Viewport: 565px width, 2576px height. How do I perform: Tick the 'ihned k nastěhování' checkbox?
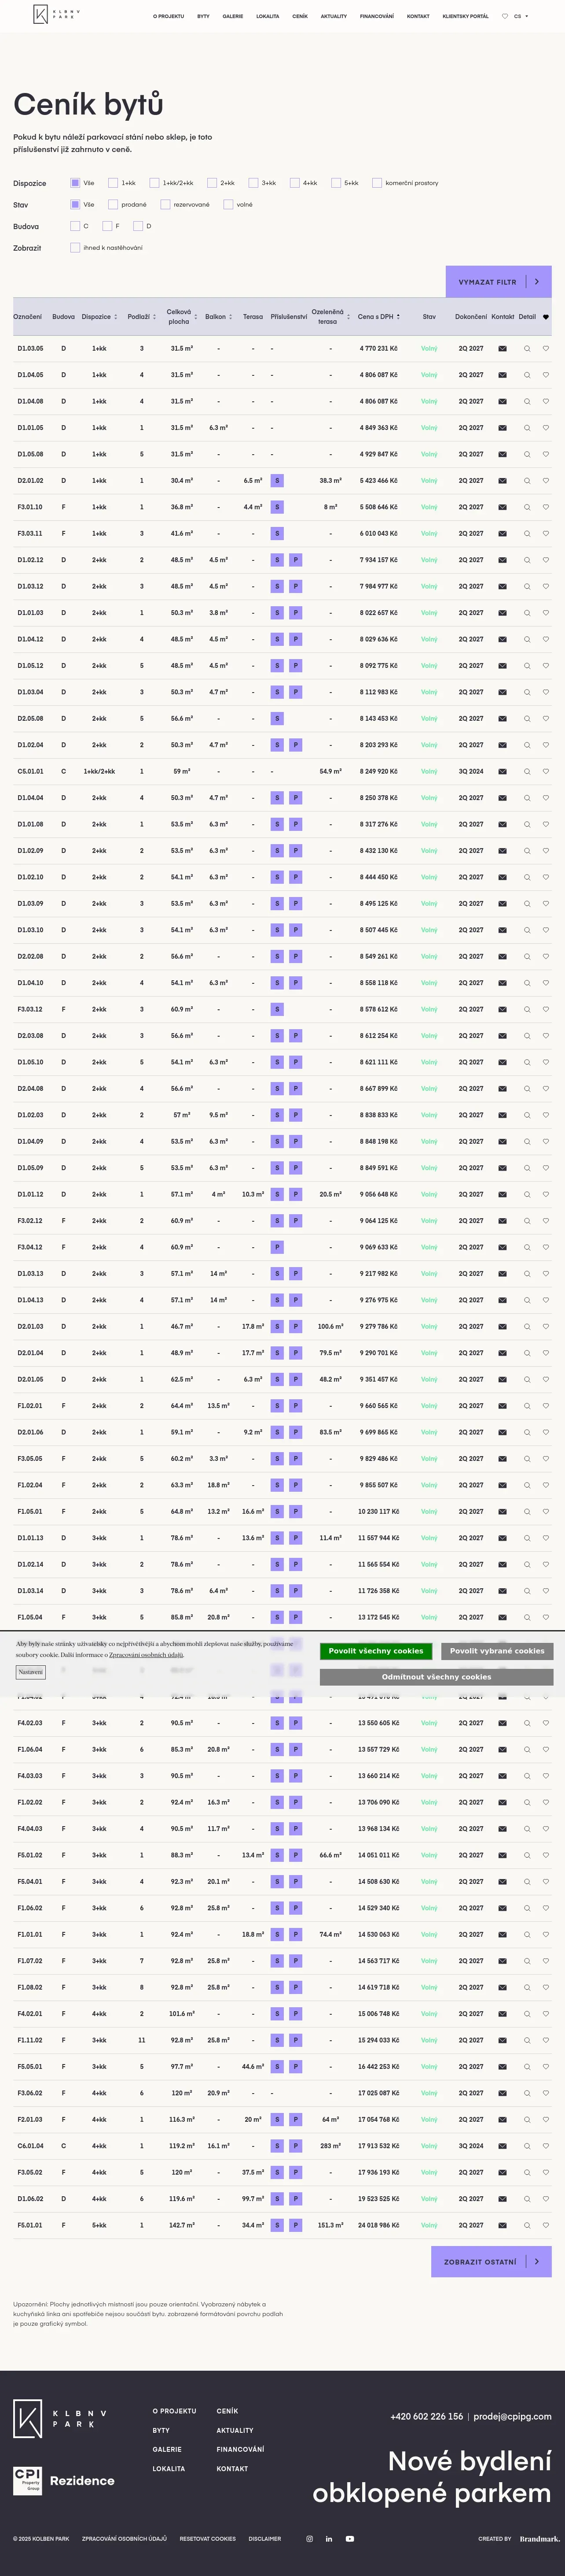(75, 248)
